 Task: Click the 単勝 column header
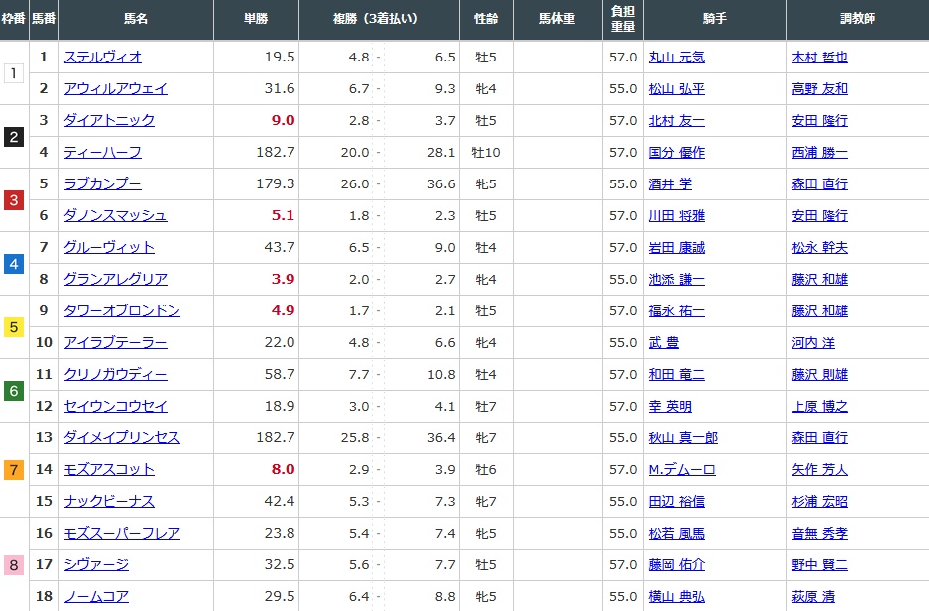coord(256,20)
